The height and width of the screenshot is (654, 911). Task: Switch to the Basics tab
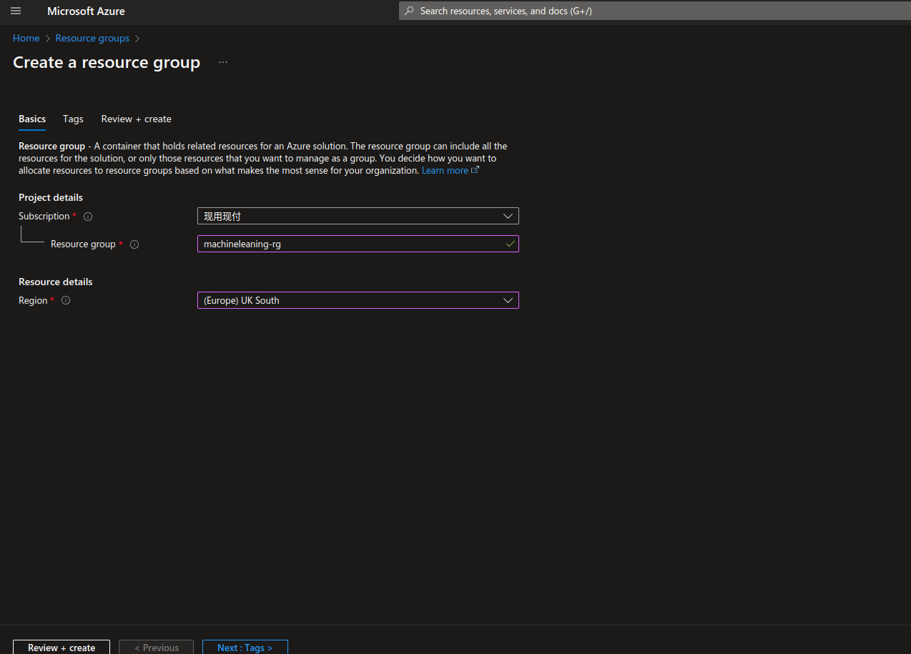[32, 119]
